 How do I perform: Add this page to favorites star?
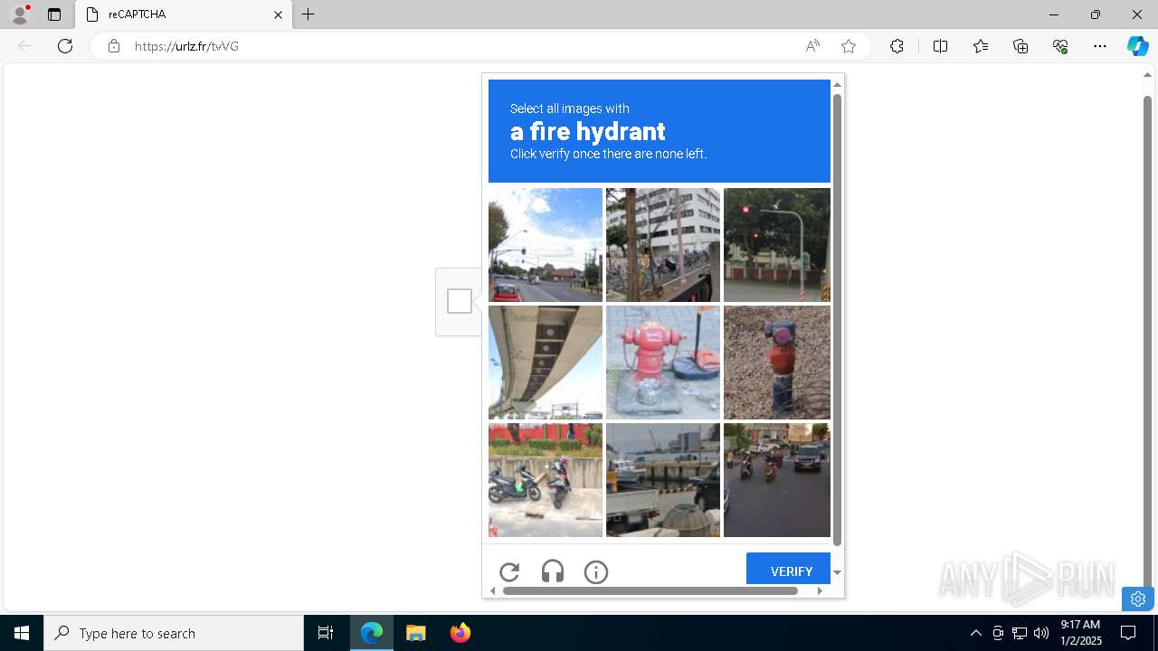(849, 46)
